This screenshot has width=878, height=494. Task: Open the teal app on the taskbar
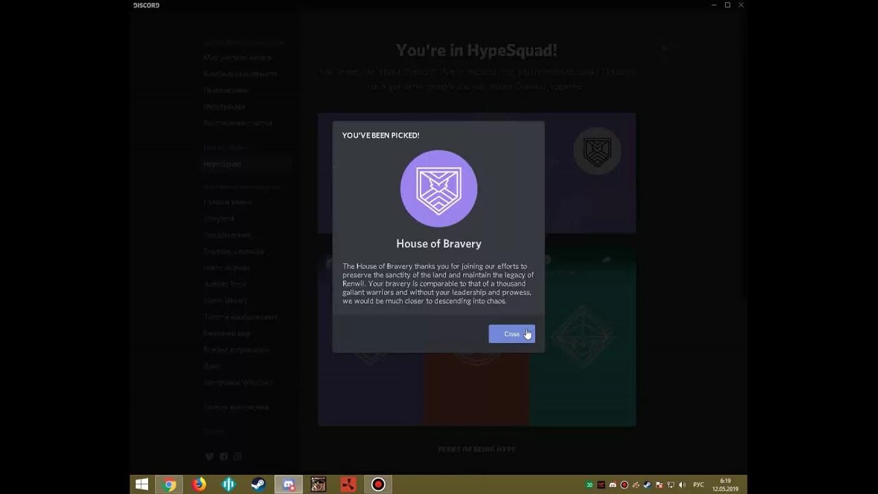coord(229,484)
